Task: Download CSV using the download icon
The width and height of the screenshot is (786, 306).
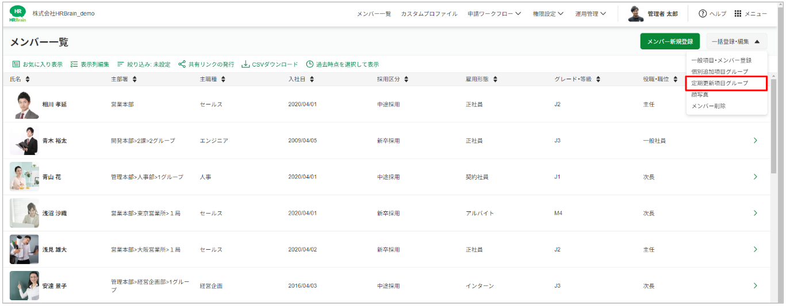Action: (x=246, y=64)
